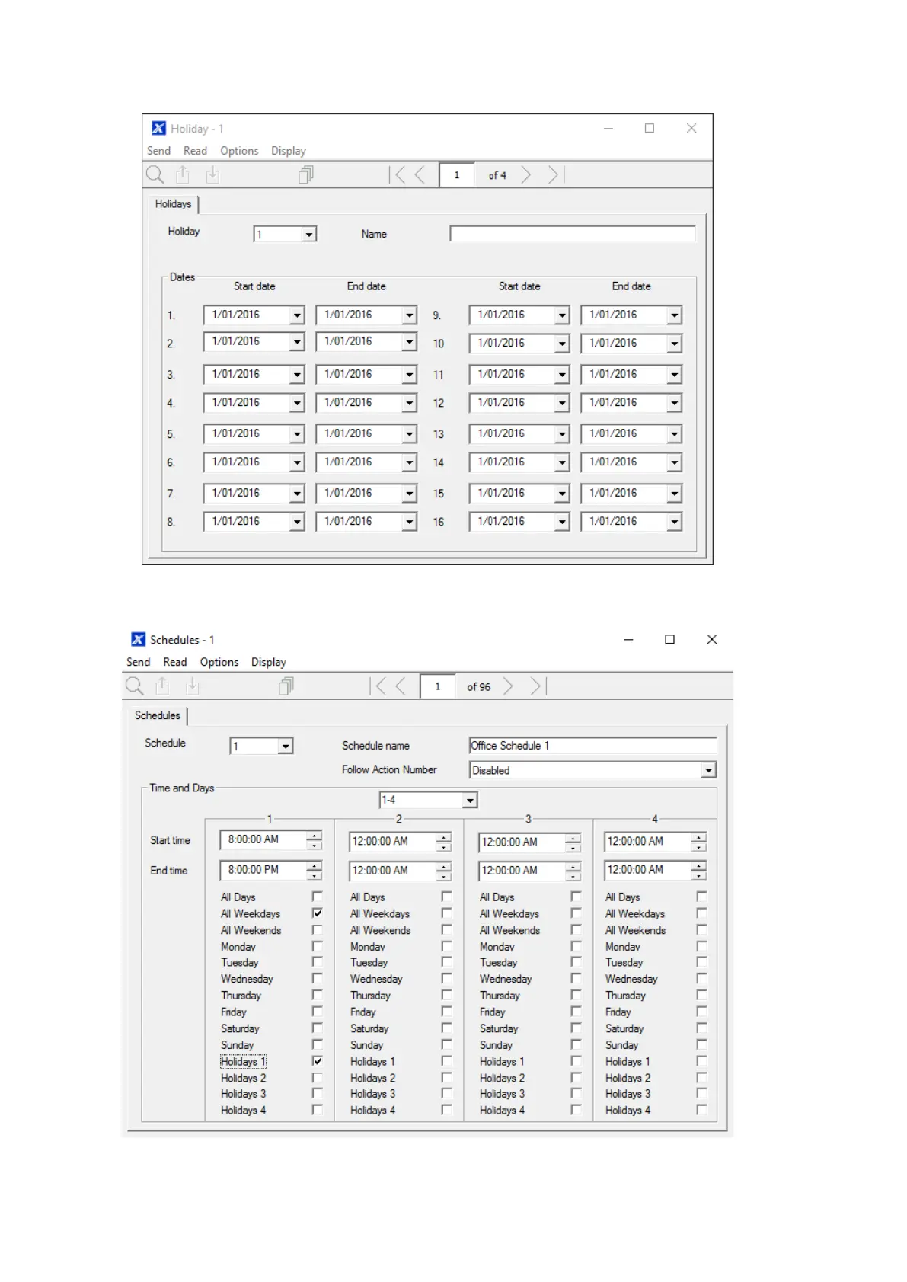907x1282 pixels.
Task: Enable Monday checkbox in period 2
Action: click(447, 945)
